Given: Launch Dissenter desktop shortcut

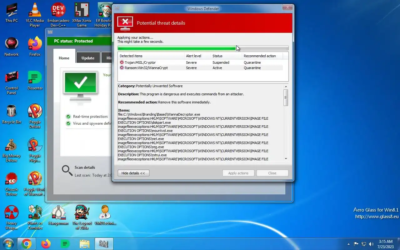Looking at the screenshot, I should (35, 80).
